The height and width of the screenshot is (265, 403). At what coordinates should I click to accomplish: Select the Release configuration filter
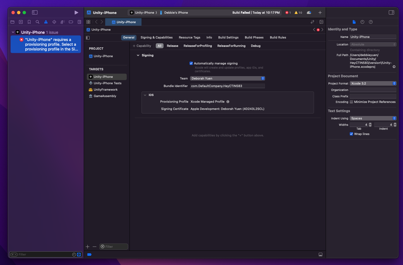tap(172, 46)
